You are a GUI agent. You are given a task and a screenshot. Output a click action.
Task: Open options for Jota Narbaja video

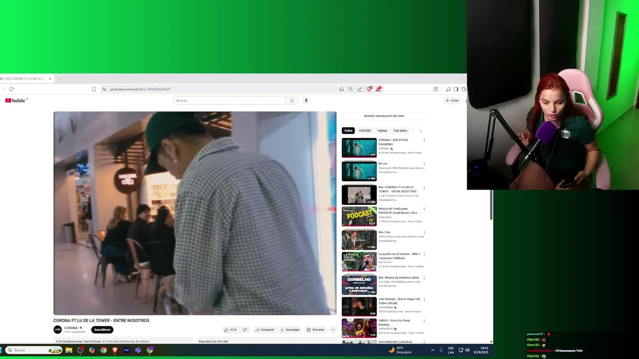tap(424, 299)
